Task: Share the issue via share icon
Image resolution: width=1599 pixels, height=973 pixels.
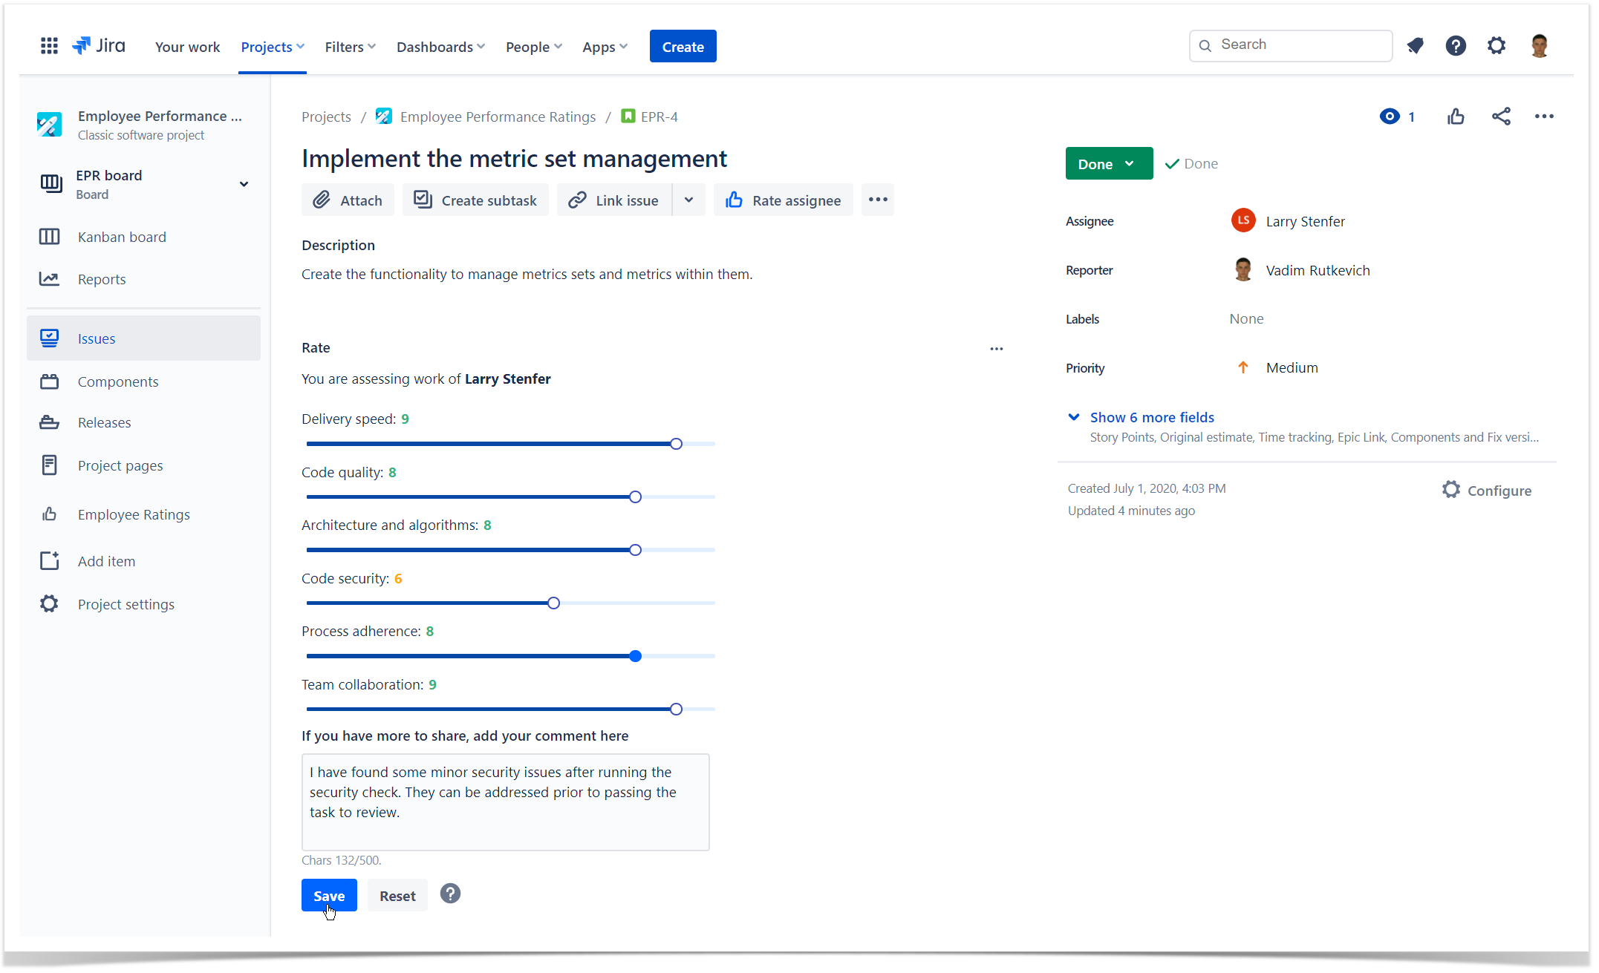Action: pyautogui.click(x=1501, y=117)
